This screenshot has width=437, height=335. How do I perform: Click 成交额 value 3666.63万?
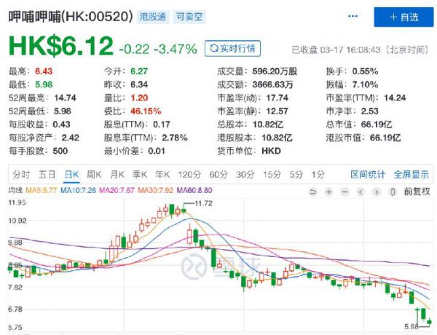pos(272,84)
